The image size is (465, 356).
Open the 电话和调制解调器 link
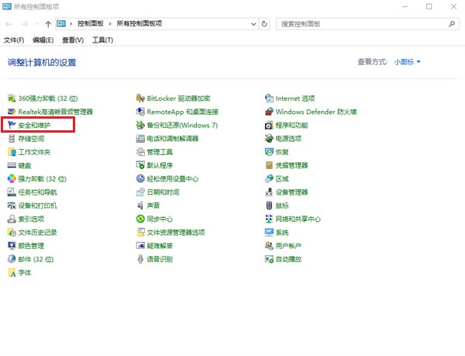[173, 139]
